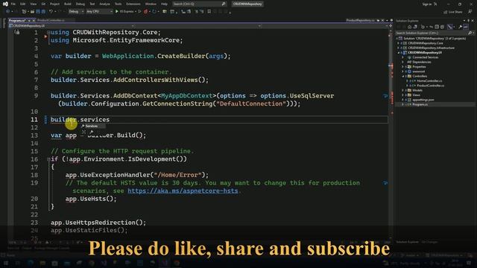
Task: Click the bookmark toolbar icon
Action: point(209,12)
